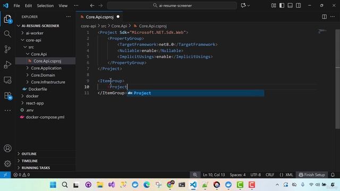Customize layout icon in title bar
The height and width of the screenshot is (191, 340).
click(274, 6)
